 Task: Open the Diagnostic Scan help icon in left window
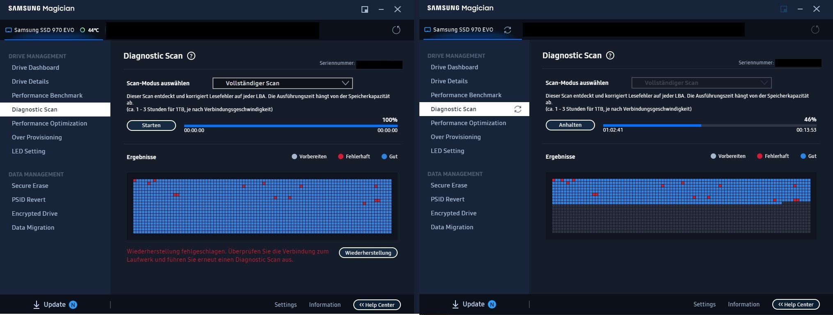tap(191, 56)
